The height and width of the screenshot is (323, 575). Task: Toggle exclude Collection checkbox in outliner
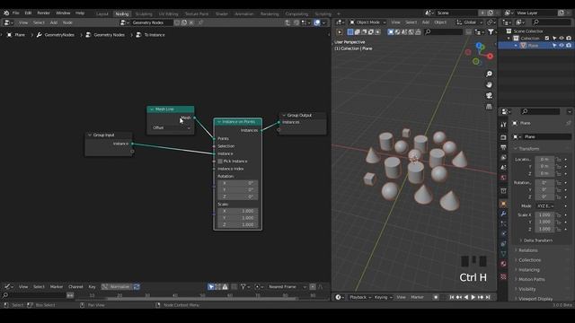[x=547, y=38]
